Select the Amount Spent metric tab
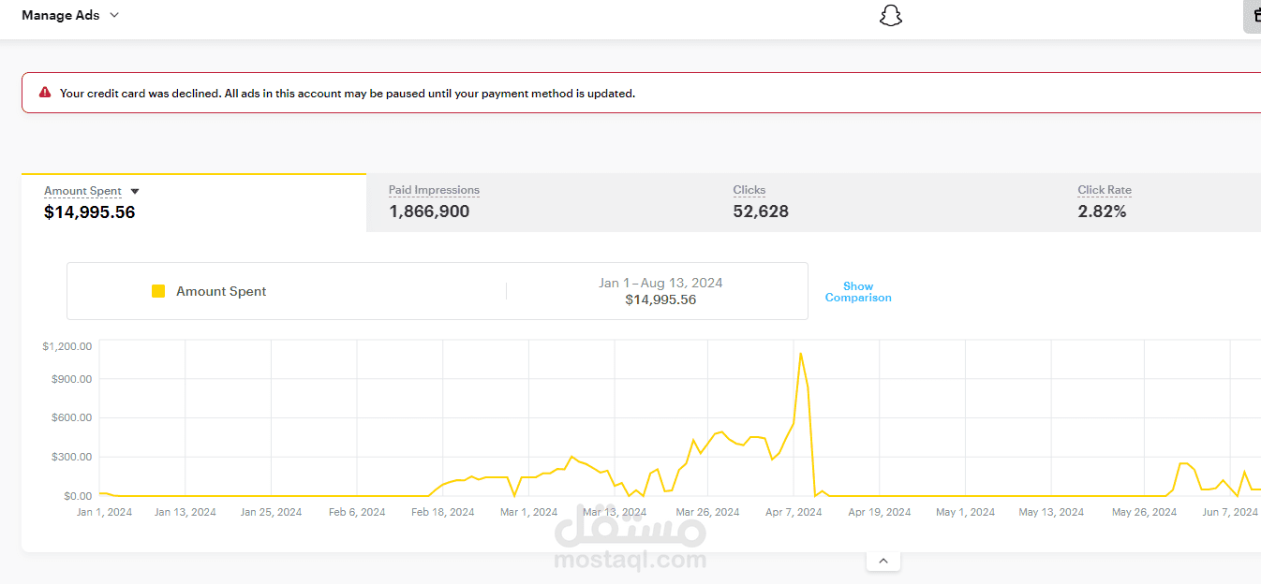The width and height of the screenshot is (1261, 584). (194, 203)
